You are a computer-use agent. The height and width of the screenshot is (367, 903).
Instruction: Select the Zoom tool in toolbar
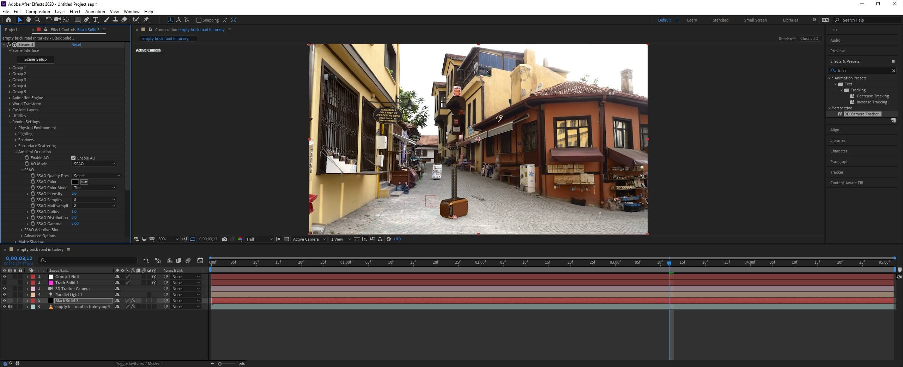pos(37,20)
